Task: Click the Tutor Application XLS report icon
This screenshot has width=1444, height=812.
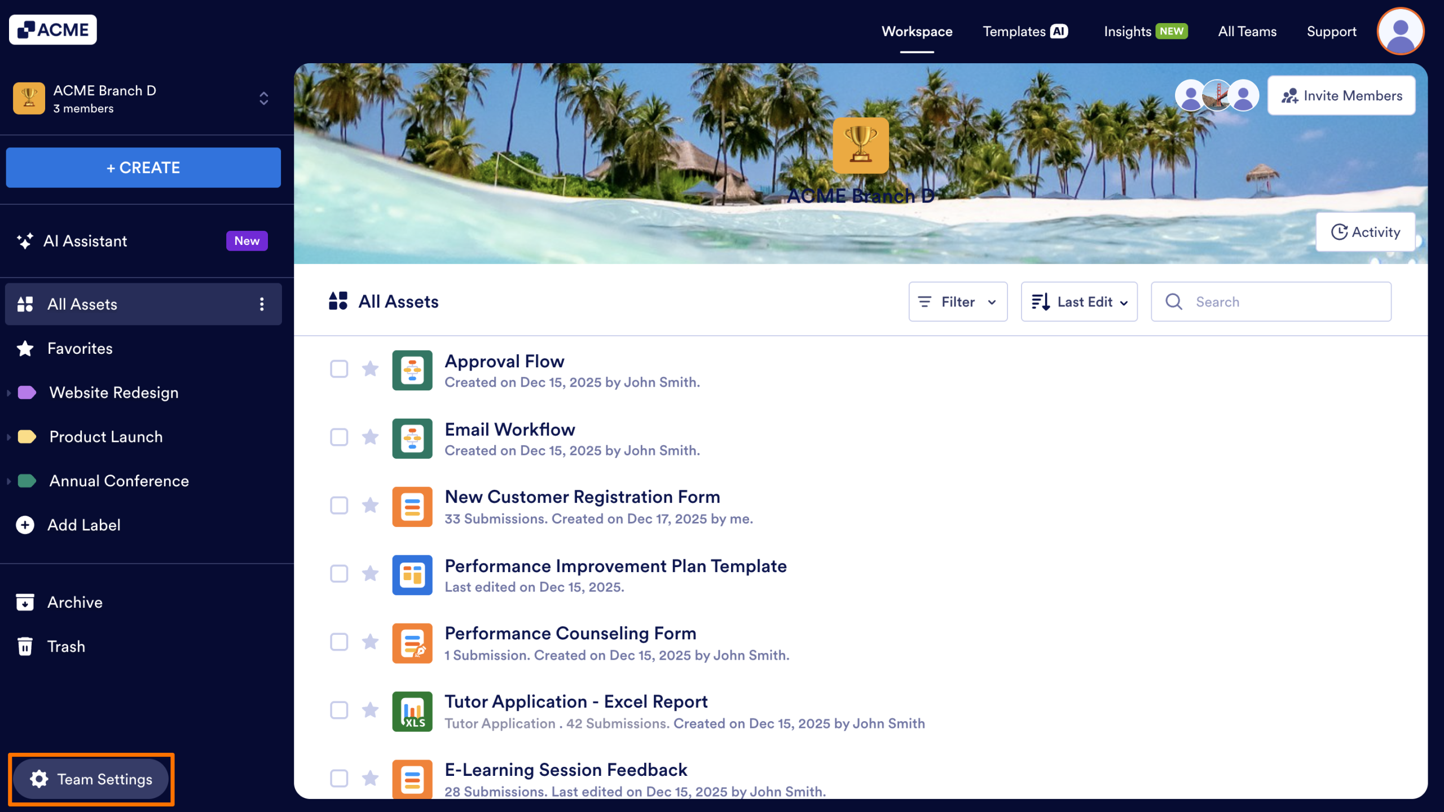Action: 412,711
